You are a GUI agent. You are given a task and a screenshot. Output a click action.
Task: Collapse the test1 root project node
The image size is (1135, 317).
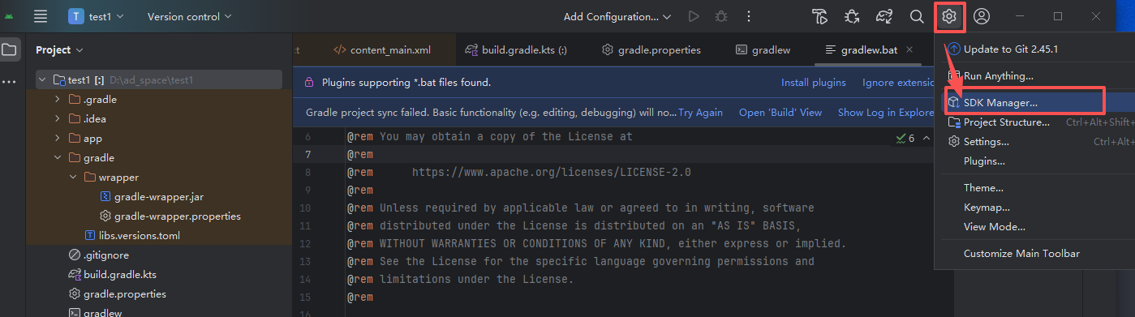point(42,79)
